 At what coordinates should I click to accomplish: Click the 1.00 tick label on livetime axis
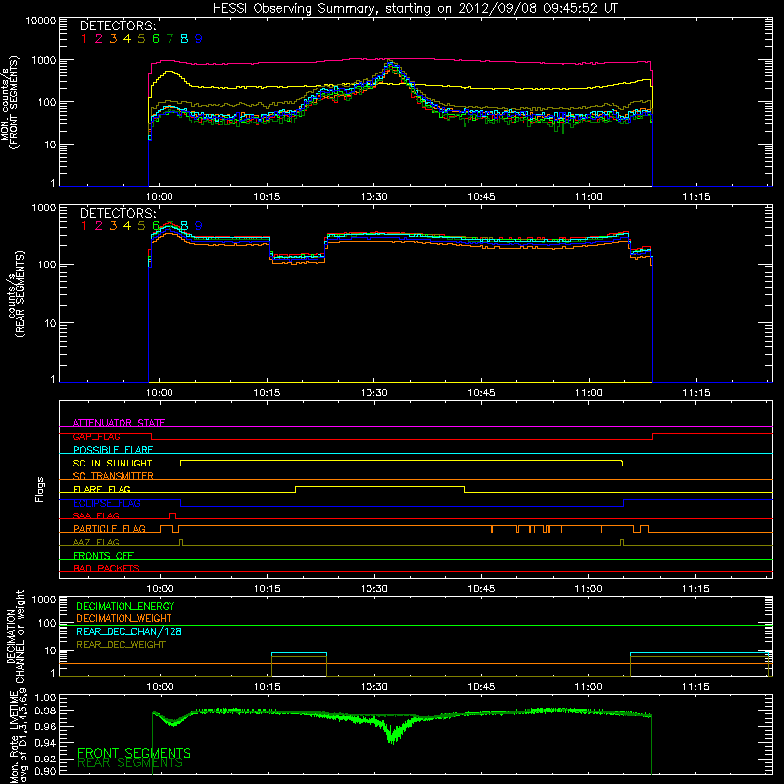45,698
